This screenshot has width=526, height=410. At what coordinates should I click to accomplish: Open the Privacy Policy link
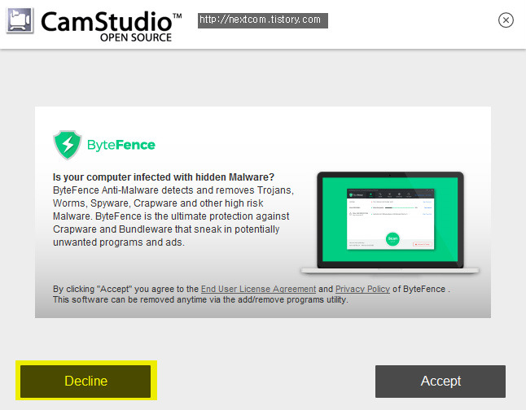[x=362, y=289]
